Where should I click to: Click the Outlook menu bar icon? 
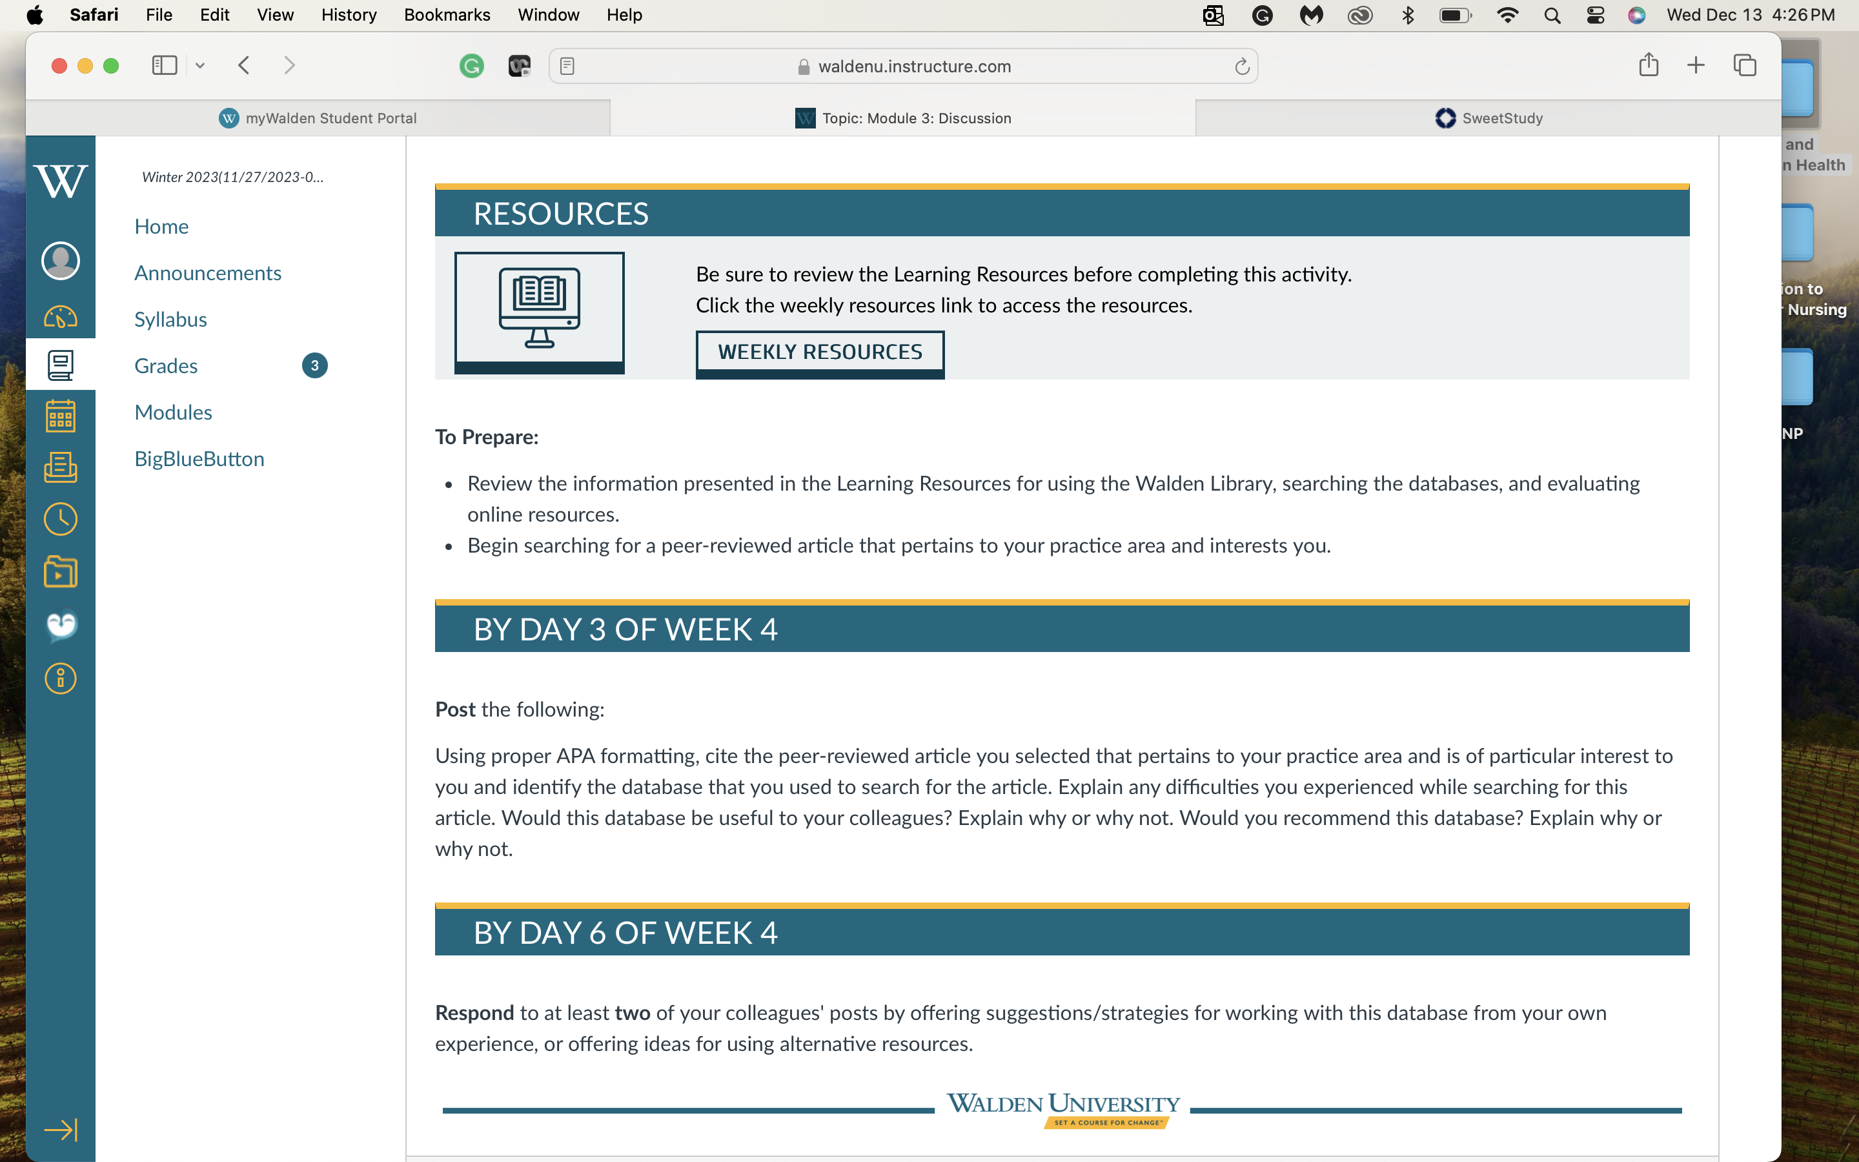1213,15
